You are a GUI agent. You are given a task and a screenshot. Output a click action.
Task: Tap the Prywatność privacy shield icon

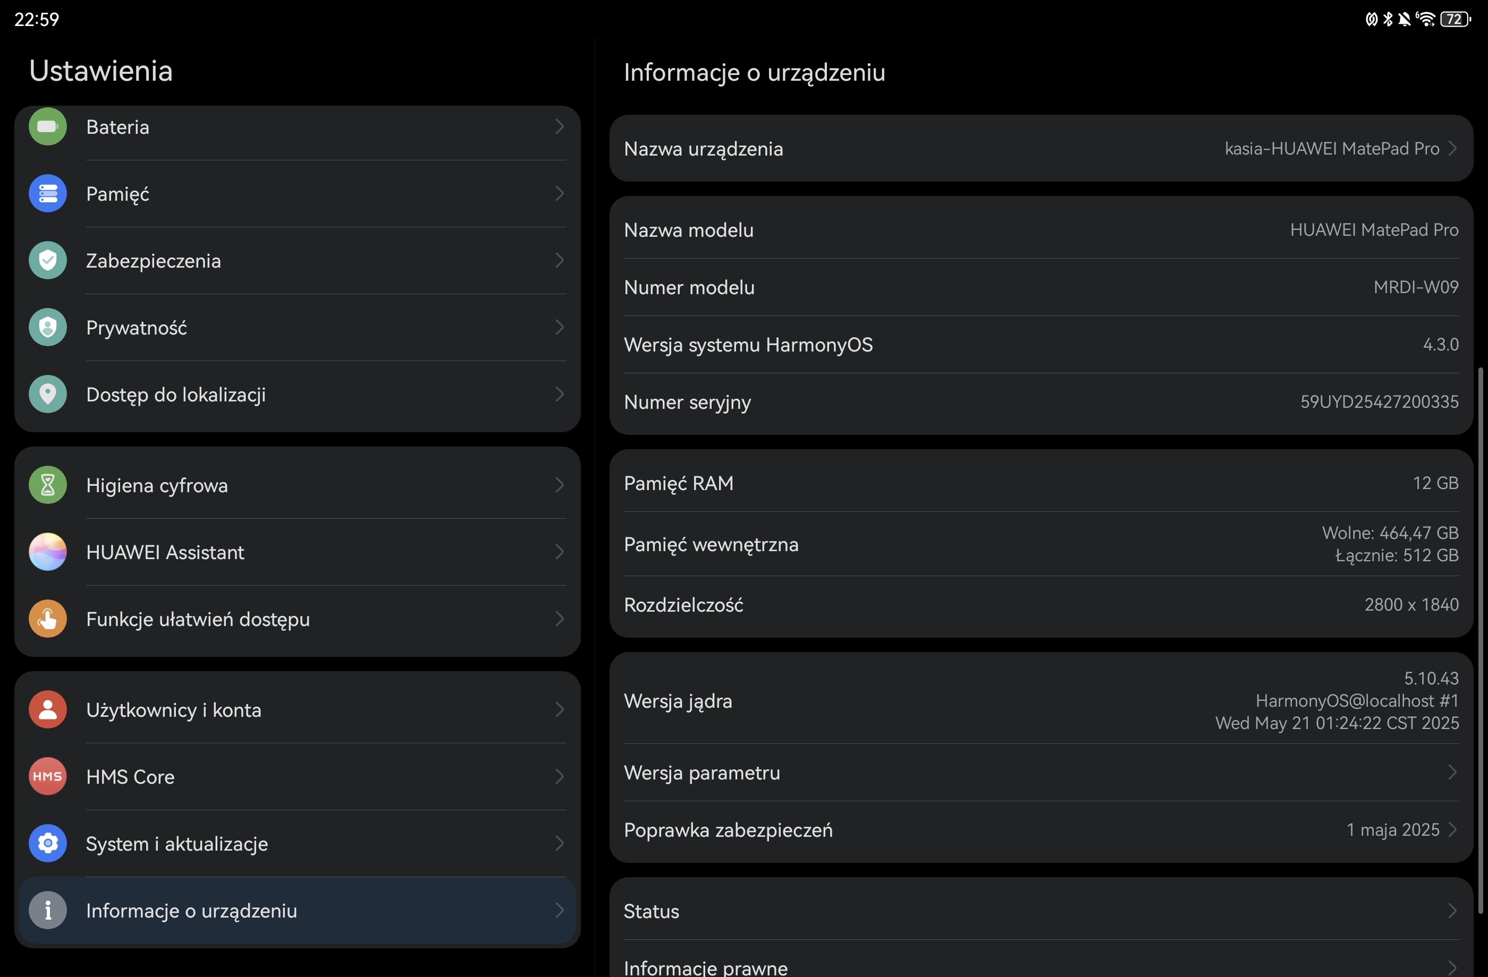(47, 327)
